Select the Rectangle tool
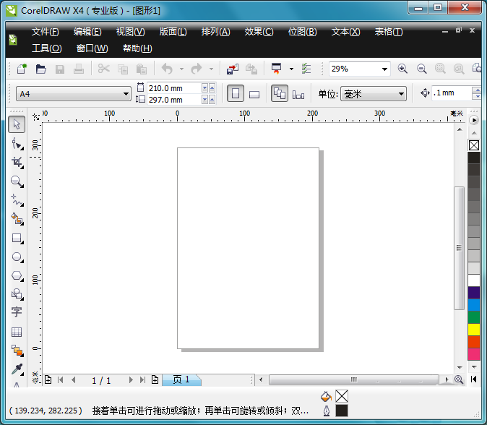 [17, 238]
